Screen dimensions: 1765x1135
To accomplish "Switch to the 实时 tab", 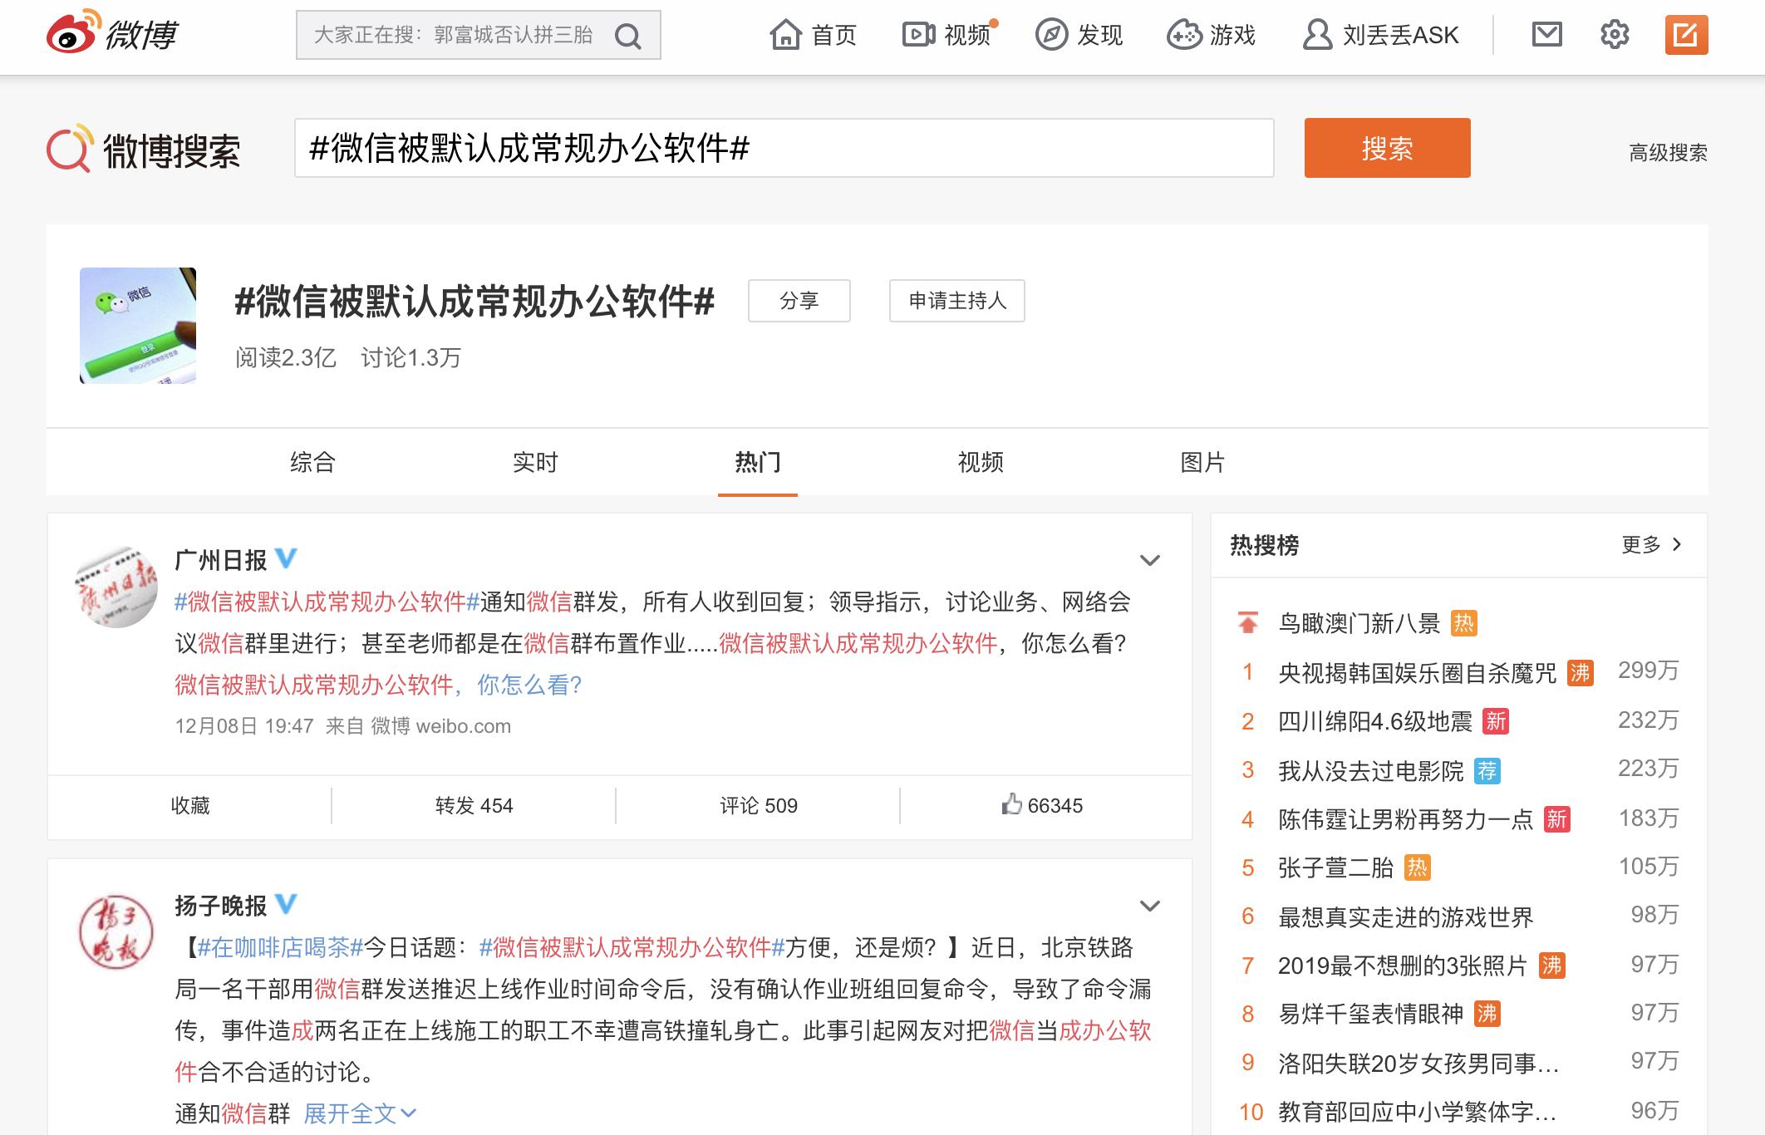I will (x=535, y=462).
